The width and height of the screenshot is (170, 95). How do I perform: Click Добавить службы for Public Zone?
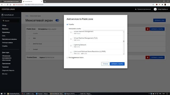[x=157, y=29]
